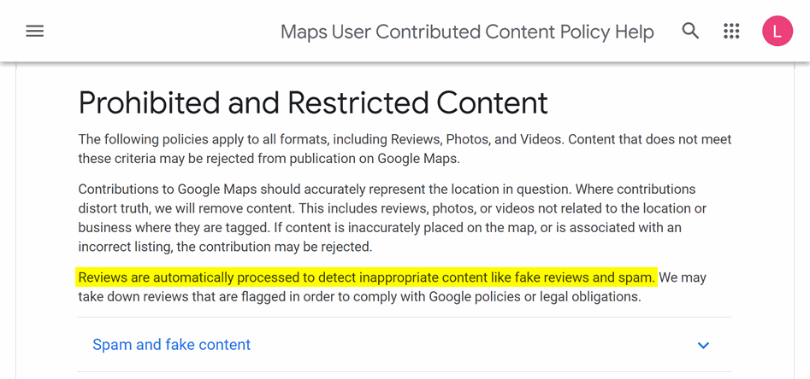Click the 'Spam and fake content' section title
The image size is (810, 379).
tap(171, 345)
